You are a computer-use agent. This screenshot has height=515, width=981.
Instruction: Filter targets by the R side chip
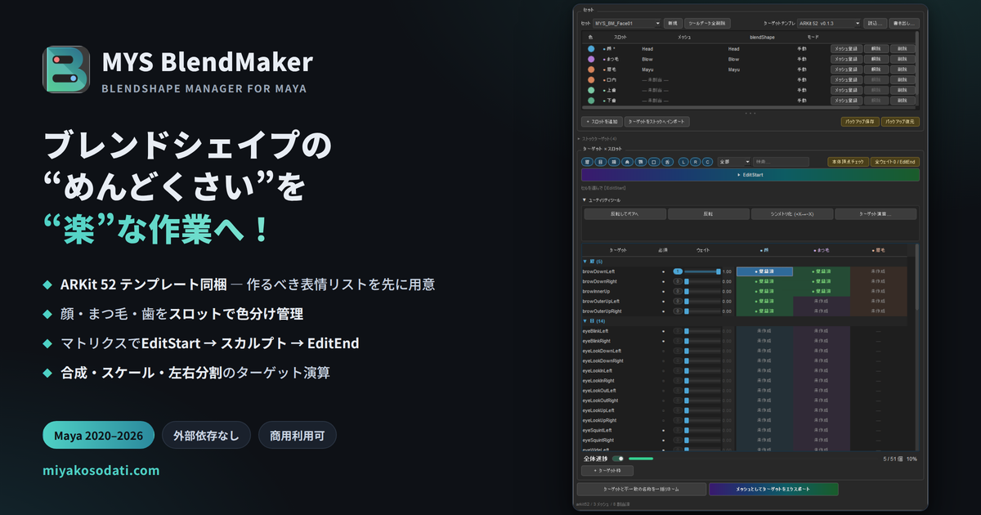pos(696,162)
